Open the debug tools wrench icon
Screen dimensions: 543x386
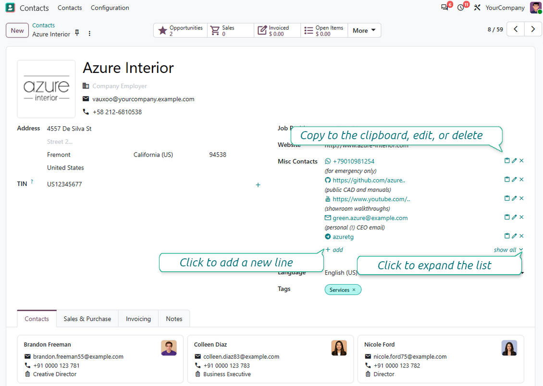click(477, 8)
